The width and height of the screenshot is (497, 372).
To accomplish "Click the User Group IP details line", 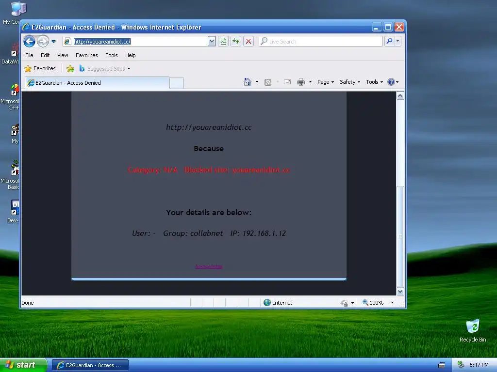I will (209, 233).
